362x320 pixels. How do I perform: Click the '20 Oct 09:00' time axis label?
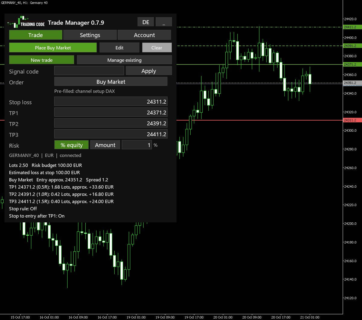[252, 317]
